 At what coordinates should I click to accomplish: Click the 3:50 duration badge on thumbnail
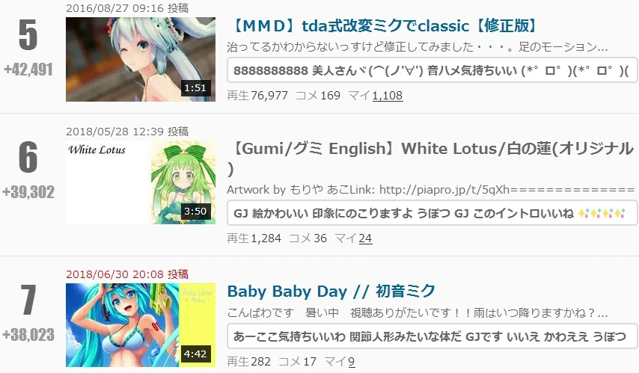[195, 212]
